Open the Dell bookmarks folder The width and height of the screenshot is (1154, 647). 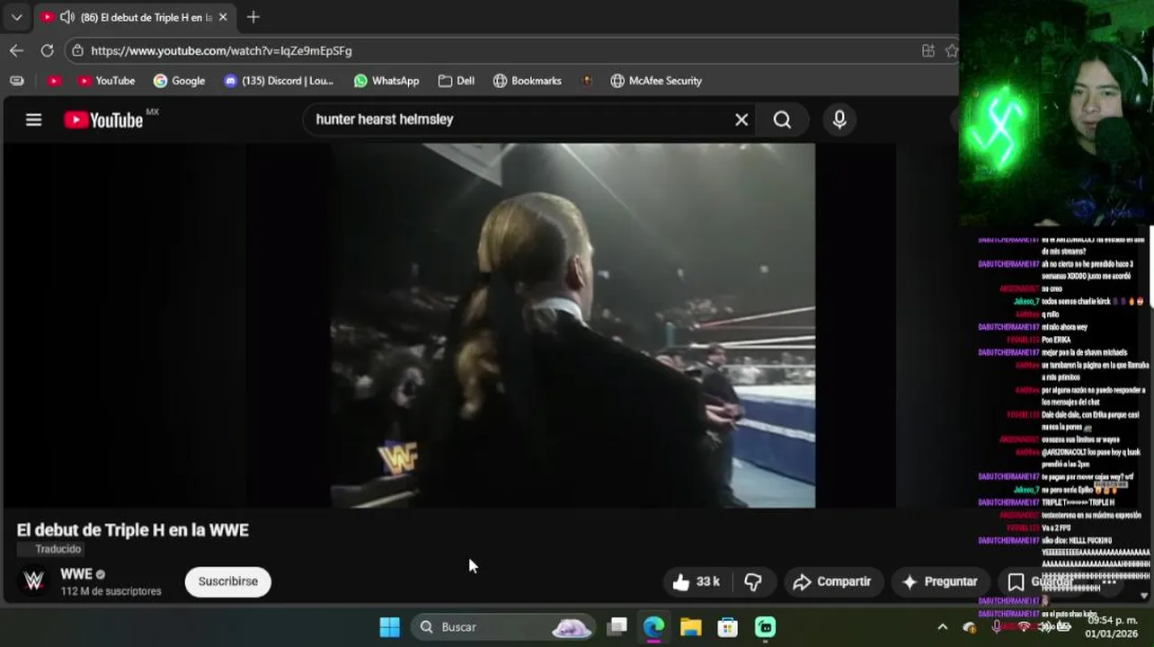coord(456,81)
